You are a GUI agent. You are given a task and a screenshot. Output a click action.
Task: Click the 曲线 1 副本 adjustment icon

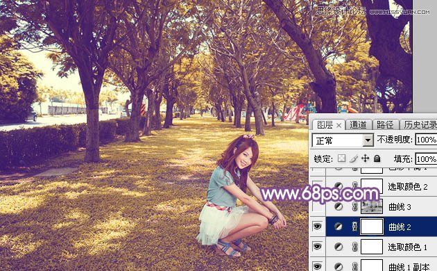[339, 267]
